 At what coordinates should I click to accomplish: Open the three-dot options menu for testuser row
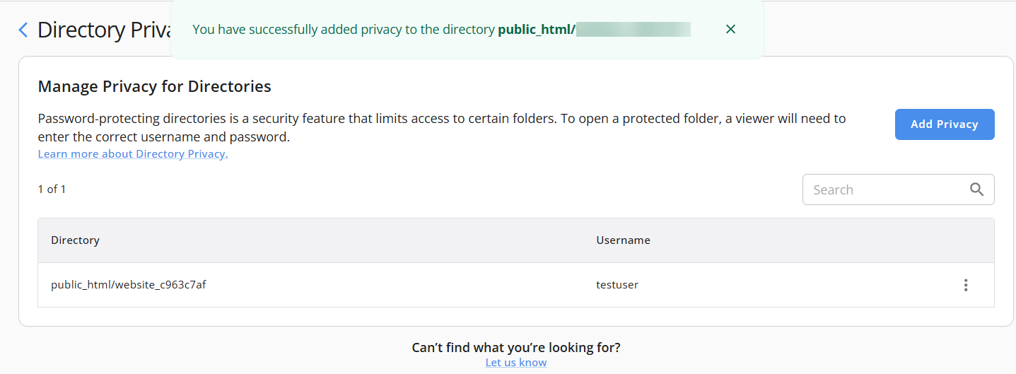tap(966, 285)
